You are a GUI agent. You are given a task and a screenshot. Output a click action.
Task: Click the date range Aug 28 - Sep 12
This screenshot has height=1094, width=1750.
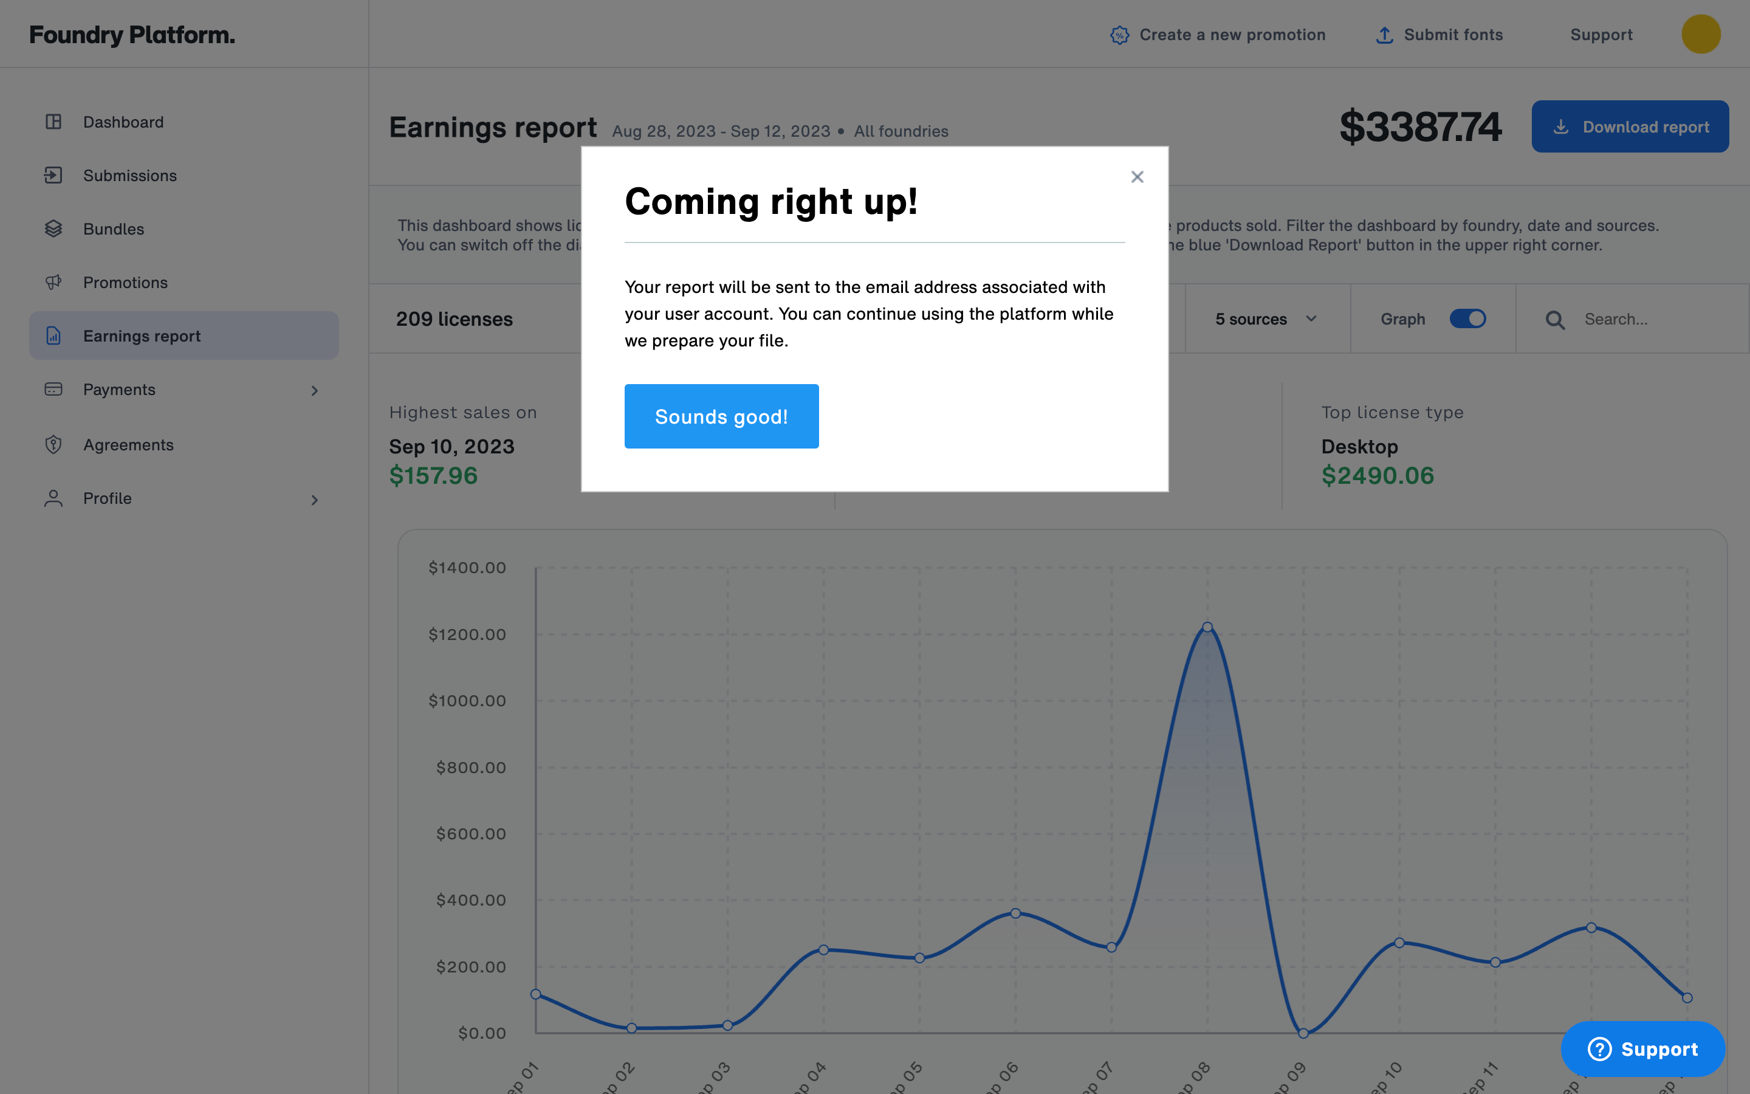721,131
